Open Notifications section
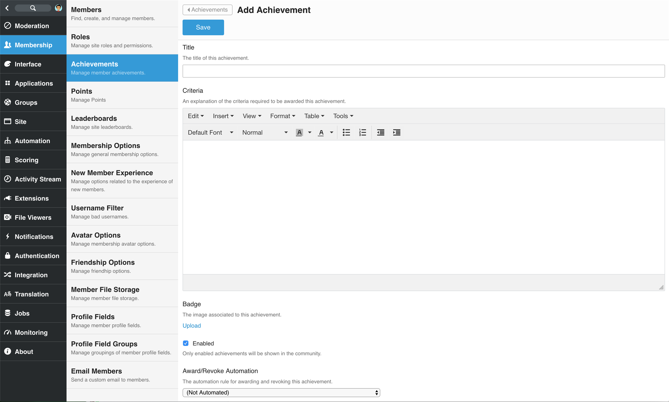The image size is (669, 402). [x=33, y=237]
